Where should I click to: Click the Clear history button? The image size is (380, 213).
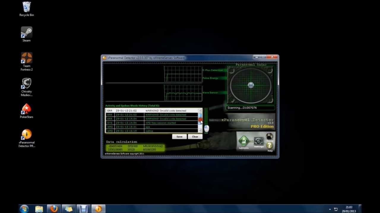pyautogui.click(x=195, y=137)
